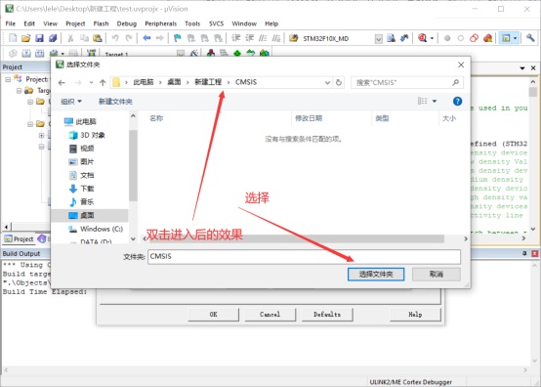The image size is (541, 387).
Task: Indent the selected text
Action: tap(236, 38)
